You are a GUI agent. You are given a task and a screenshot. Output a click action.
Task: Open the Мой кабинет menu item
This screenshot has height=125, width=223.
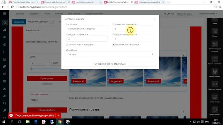point(74,14)
